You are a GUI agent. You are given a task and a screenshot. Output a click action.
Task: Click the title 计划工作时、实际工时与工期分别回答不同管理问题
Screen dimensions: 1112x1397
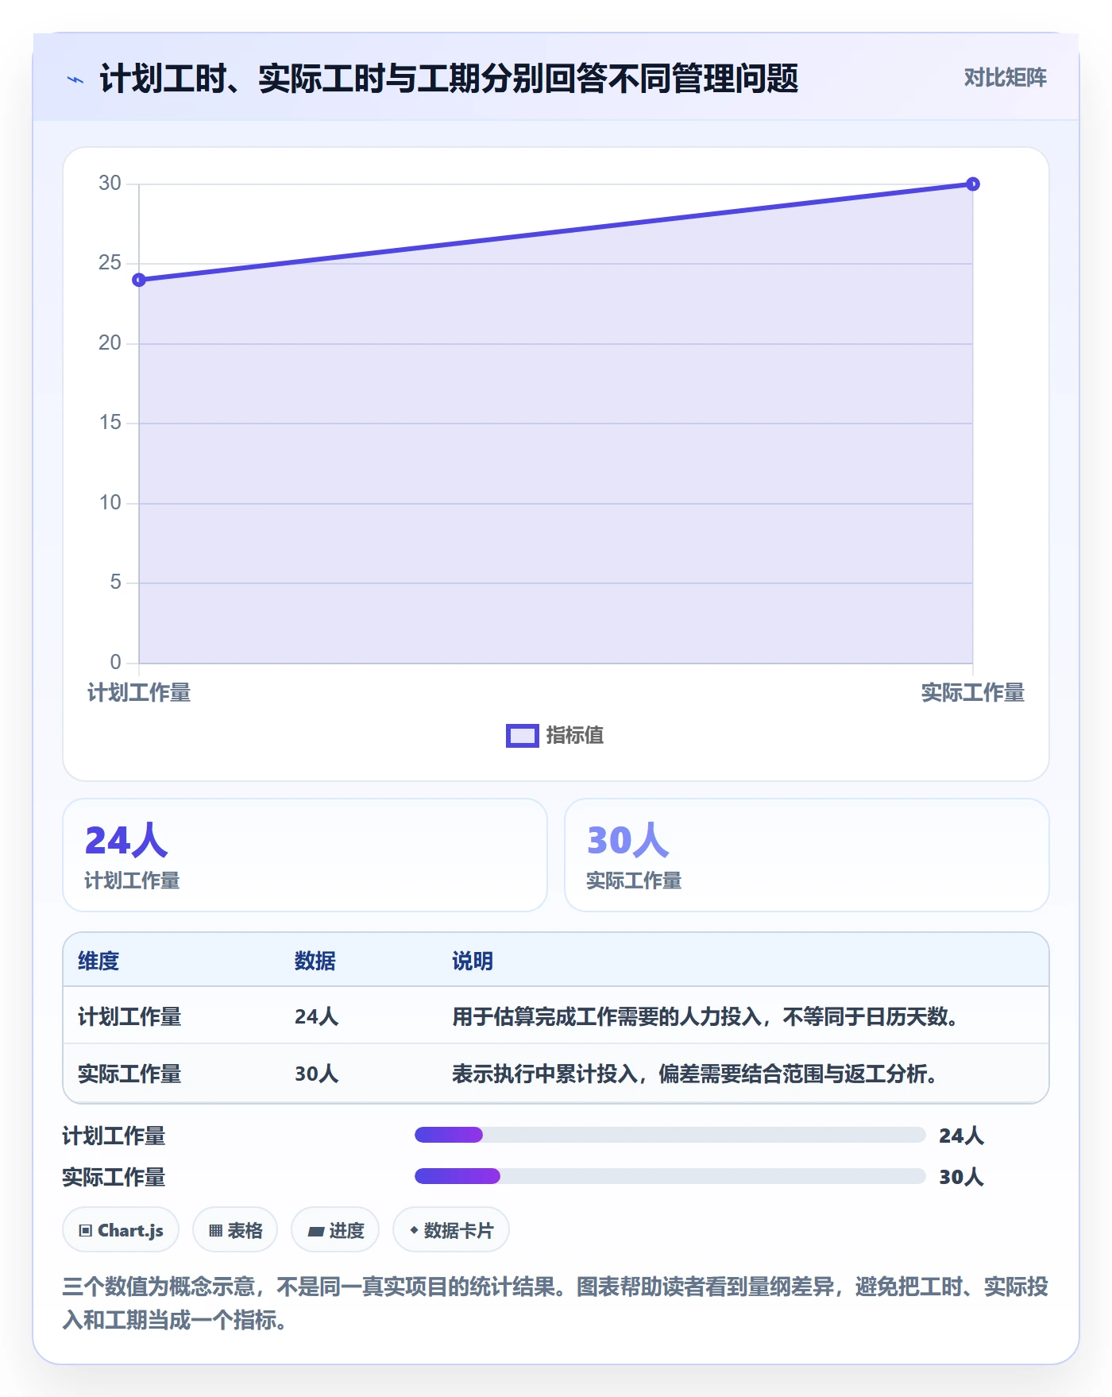449,79
